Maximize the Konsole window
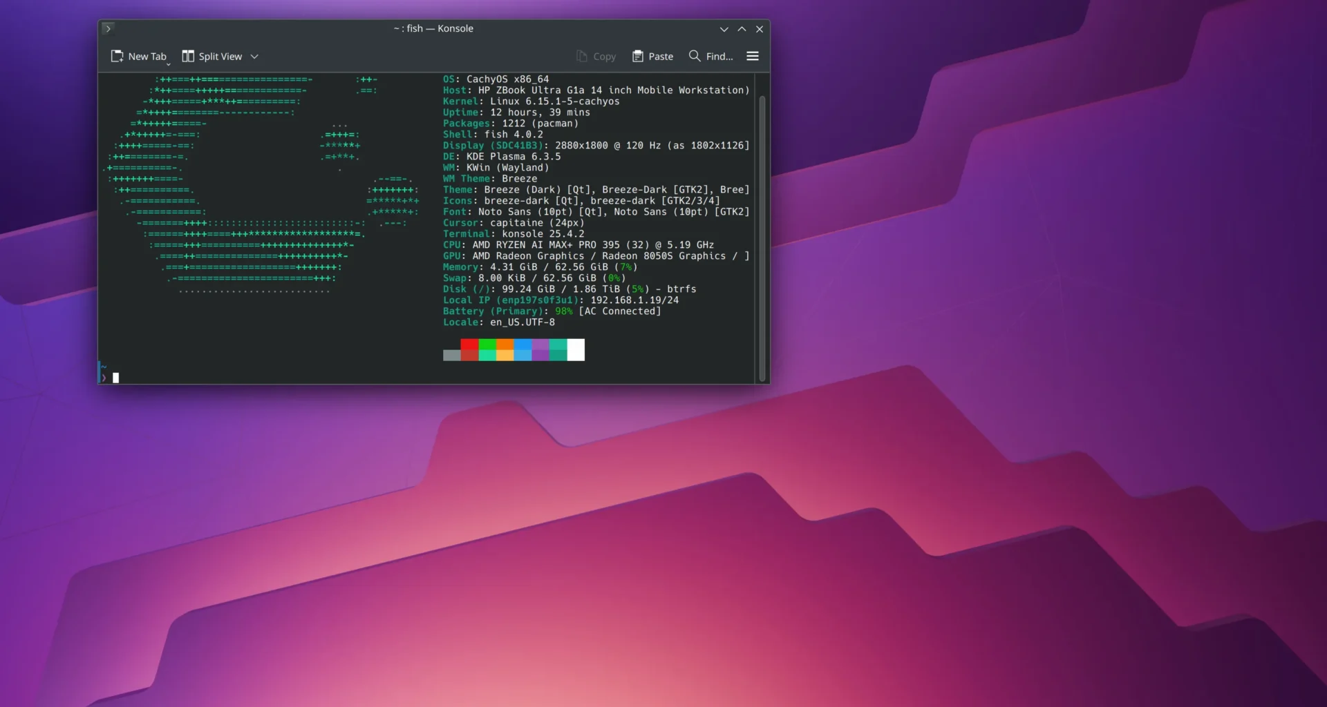 742,29
